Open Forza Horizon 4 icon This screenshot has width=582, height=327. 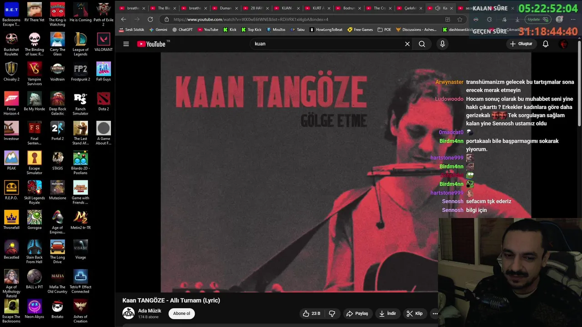pyautogui.click(x=11, y=103)
